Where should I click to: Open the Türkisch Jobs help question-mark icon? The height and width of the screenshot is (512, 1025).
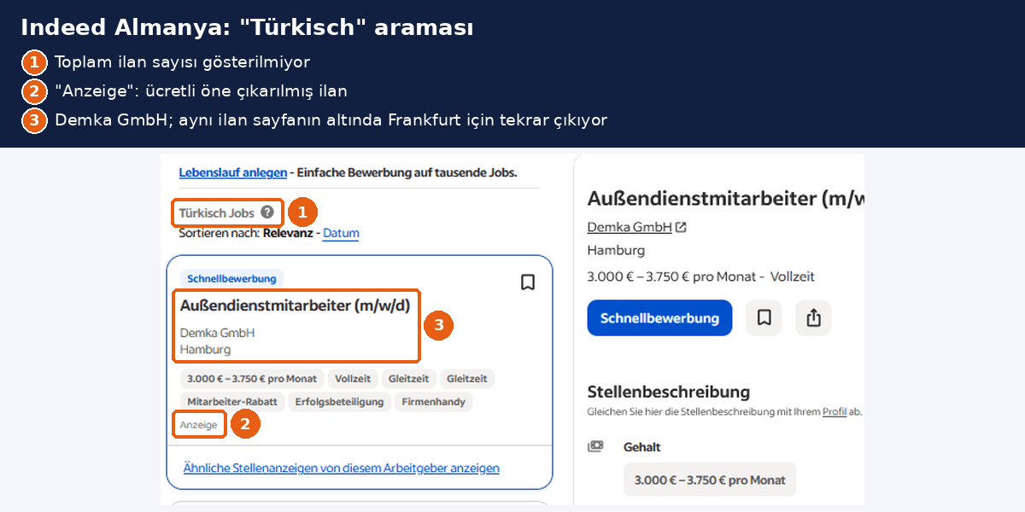pyautogui.click(x=267, y=212)
